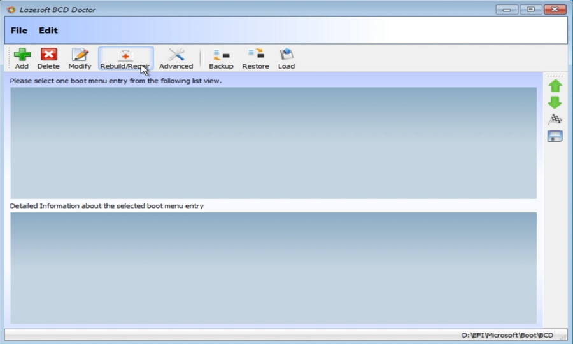This screenshot has width=573, height=344.
Task: Open the Advanced settings tool
Action: point(176,58)
